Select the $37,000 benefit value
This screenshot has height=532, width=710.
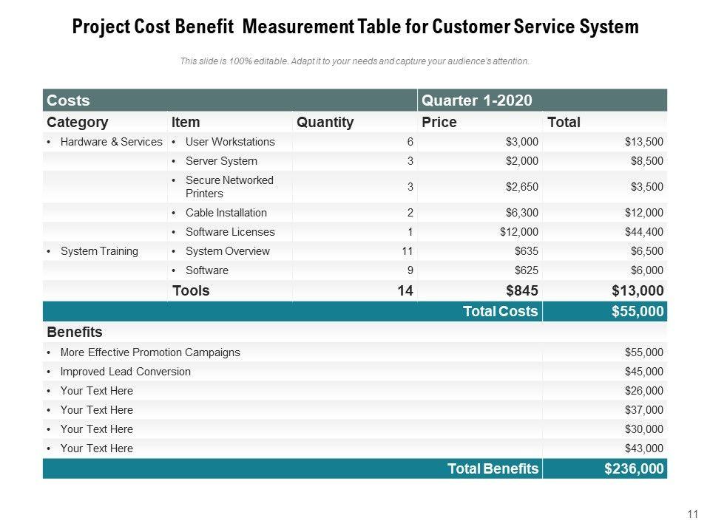coord(644,410)
